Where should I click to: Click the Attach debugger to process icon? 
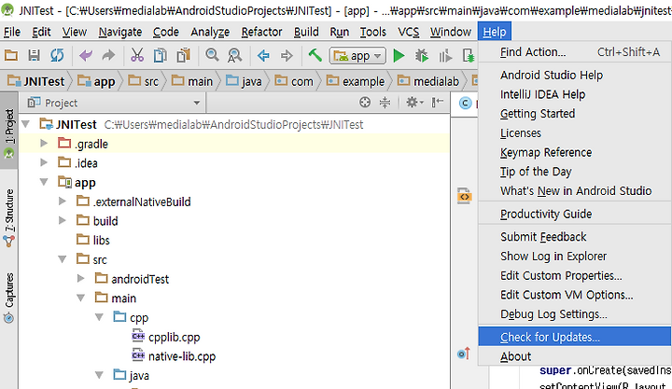tap(468, 56)
